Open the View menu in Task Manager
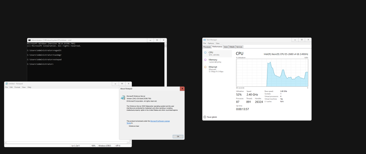Viewport: 366px width, 154px height. (217, 43)
